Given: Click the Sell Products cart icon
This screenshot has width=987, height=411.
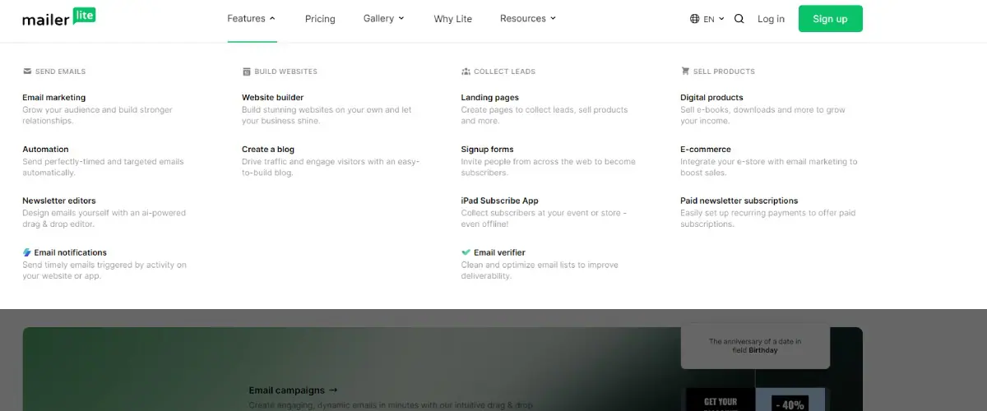Looking at the screenshot, I should 685,72.
